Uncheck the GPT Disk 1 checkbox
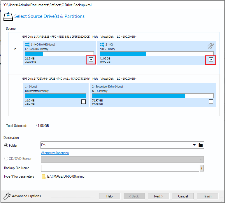 15,49
